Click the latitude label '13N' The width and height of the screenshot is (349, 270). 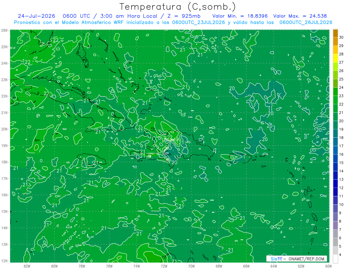pyautogui.click(x=4, y=244)
